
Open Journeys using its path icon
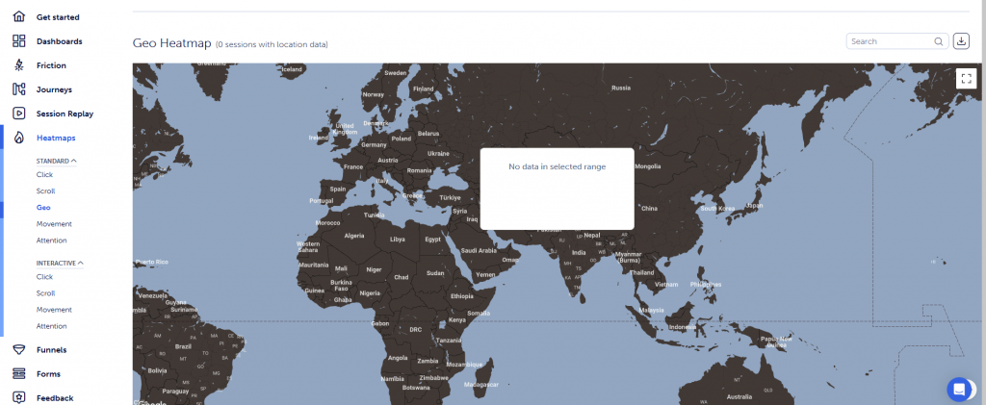[18, 89]
